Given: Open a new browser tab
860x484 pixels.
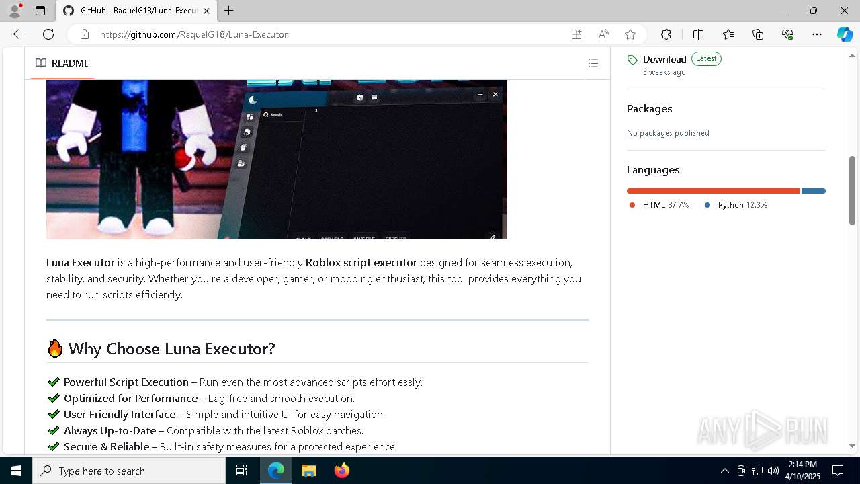Looking at the screenshot, I should [228, 11].
